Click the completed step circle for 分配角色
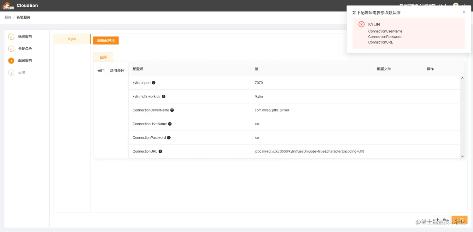This screenshot has height=232, width=473. (11, 49)
